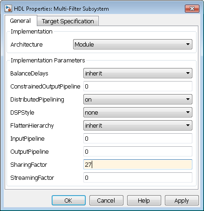Click the dialog title bar text
204x211 pixels.
61,9
